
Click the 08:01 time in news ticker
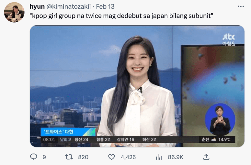pos(49,140)
